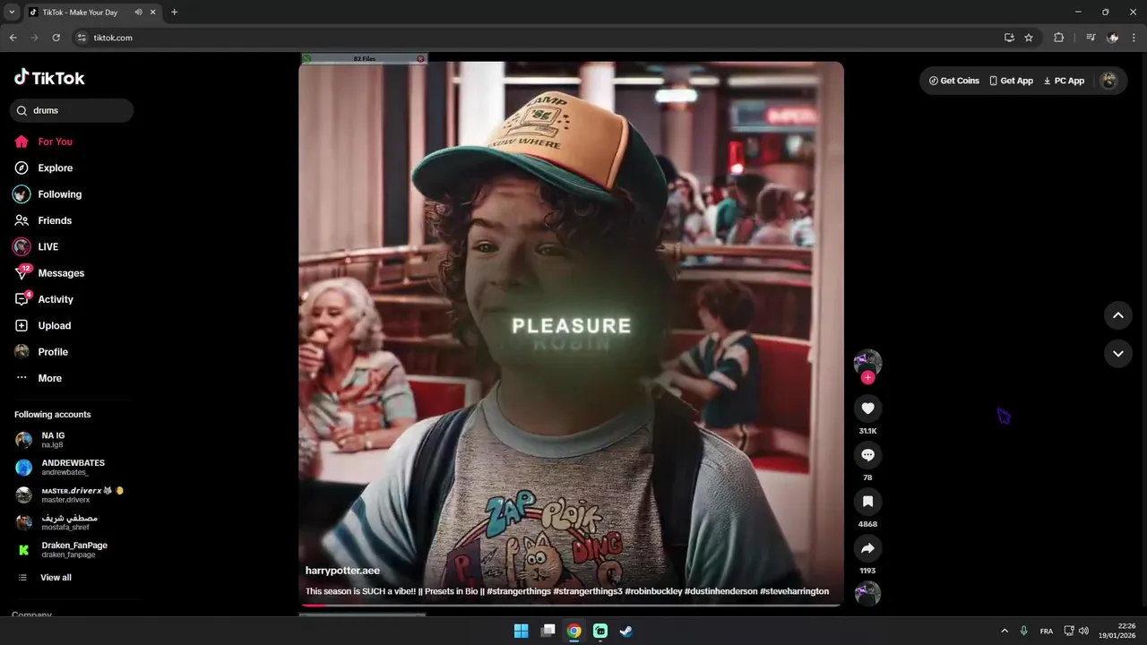Open the taskbar volume control
Image resolution: width=1147 pixels, height=645 pixels.
1083,631
